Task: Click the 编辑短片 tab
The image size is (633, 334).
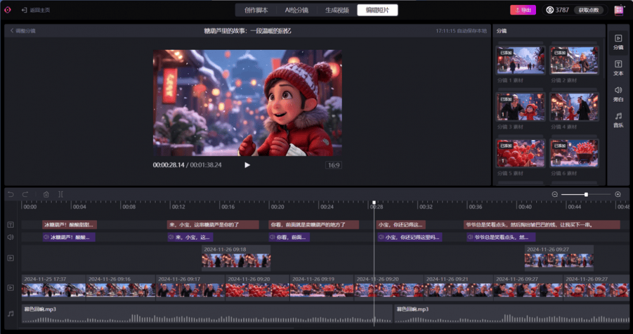Action: click(x=378, y=10)
